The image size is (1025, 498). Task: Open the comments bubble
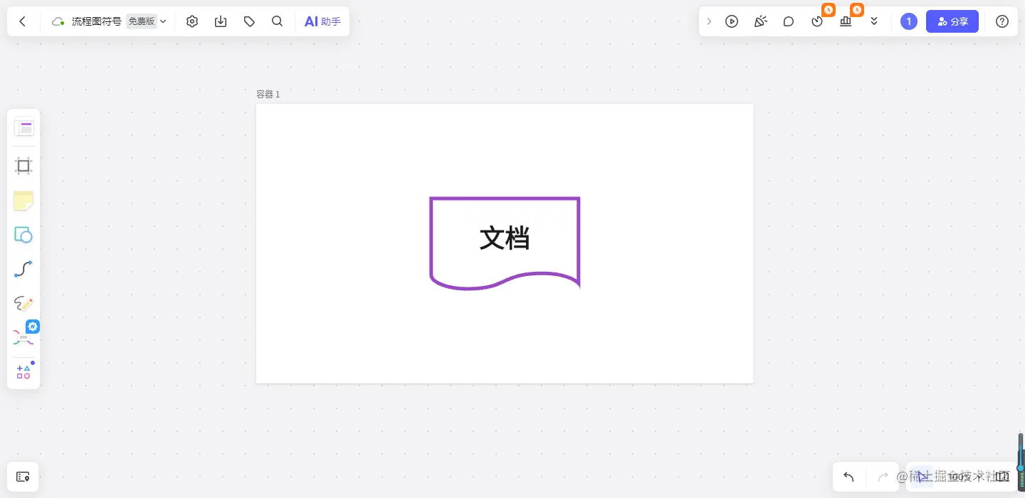click(x=789, y=21)
